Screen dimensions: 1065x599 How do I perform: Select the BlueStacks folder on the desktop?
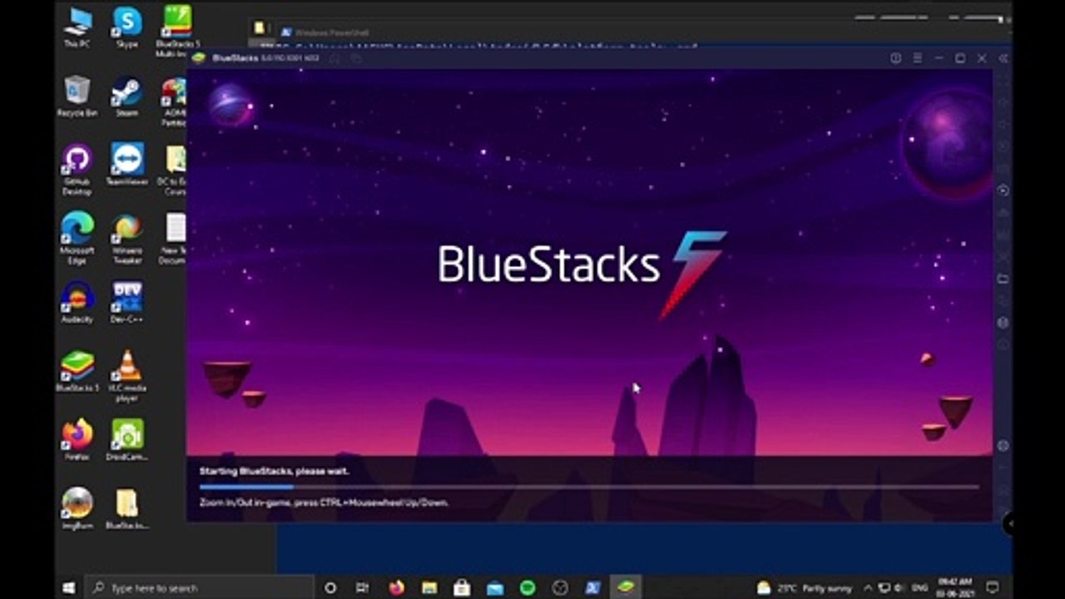click(x=127, y=508)
